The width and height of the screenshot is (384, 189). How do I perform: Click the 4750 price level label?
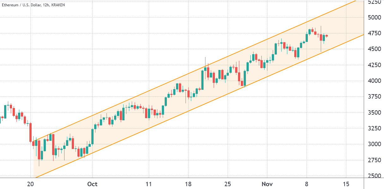375,33
